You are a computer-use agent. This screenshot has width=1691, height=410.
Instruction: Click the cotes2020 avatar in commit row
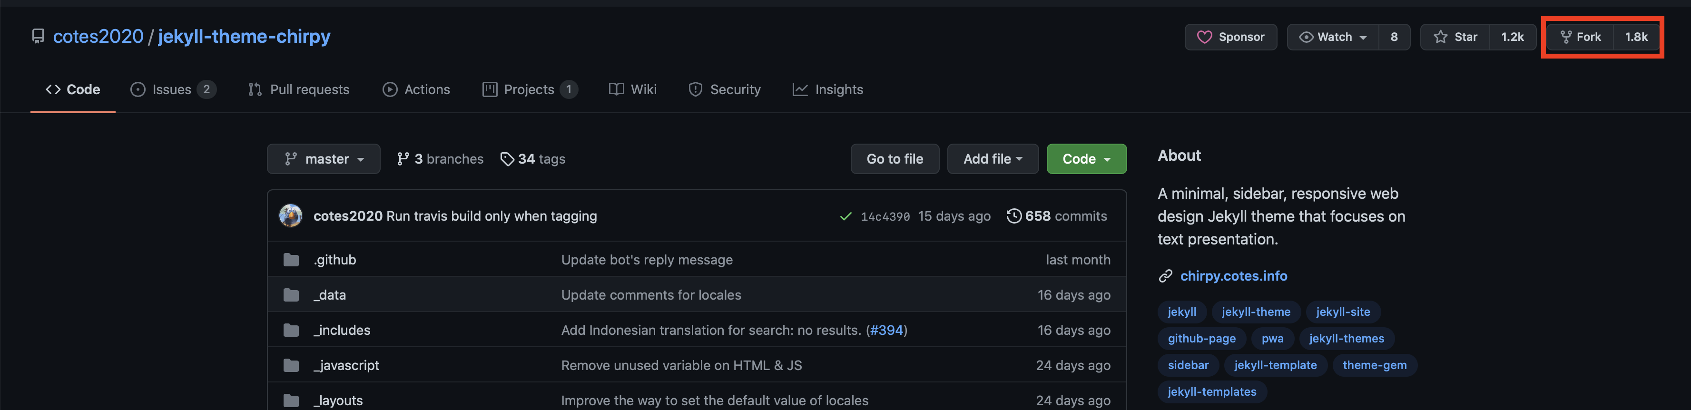pyautogui.click(x=291, y=215)
